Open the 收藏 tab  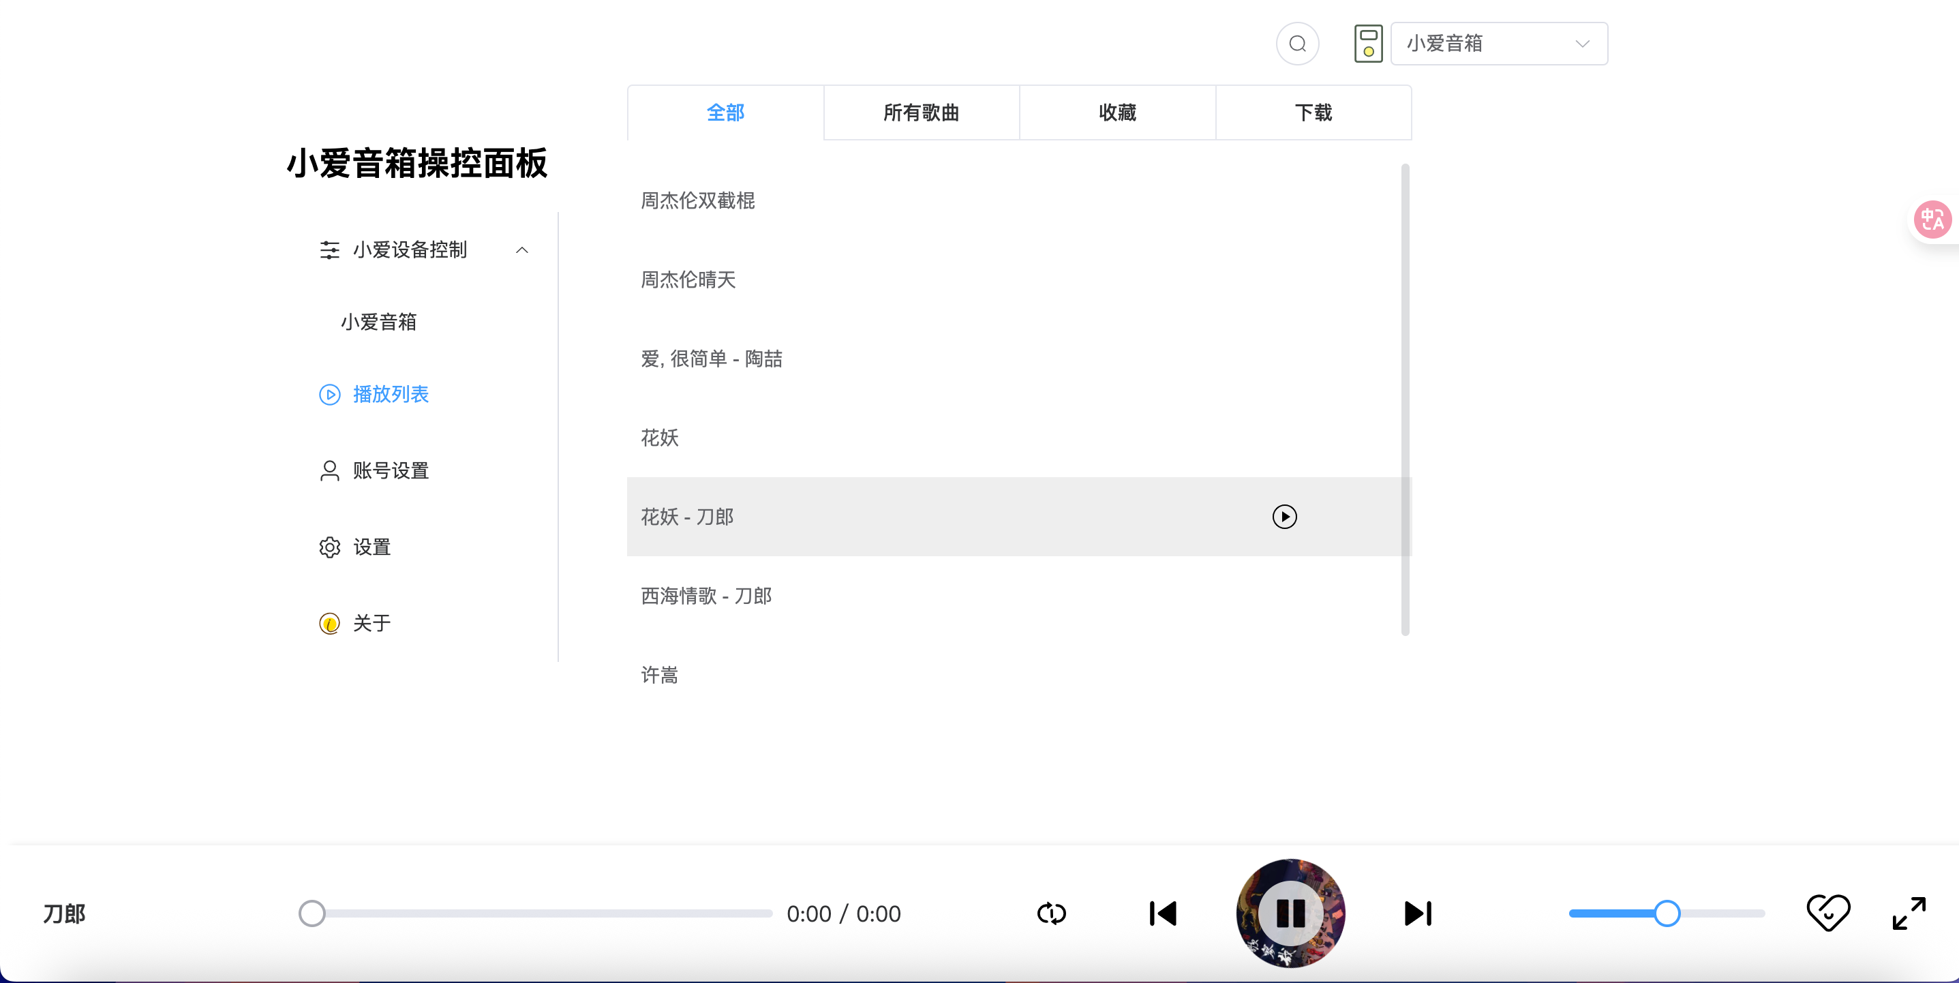point(1117,112)
